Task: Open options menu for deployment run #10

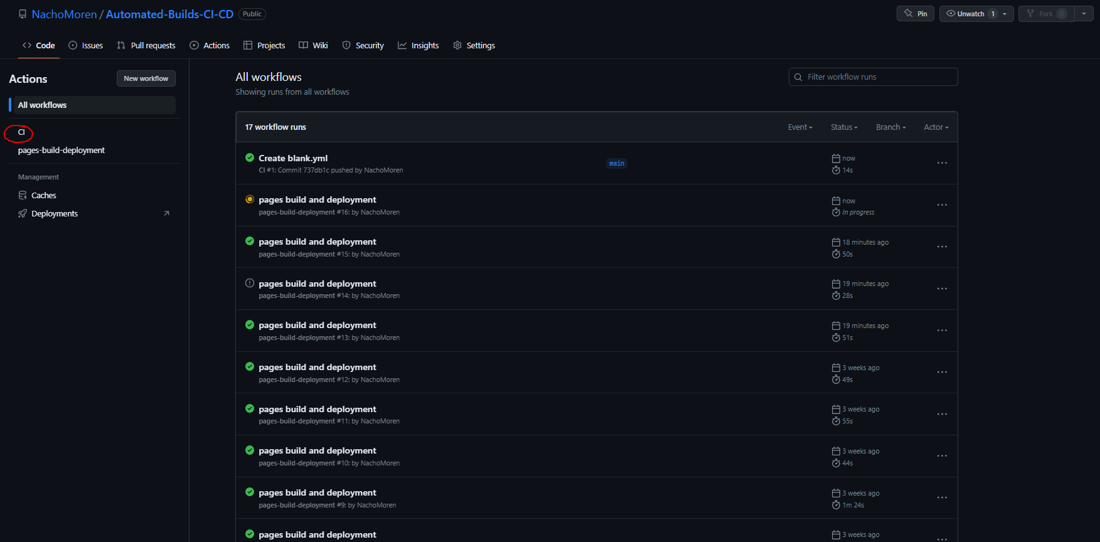Action: pyautogui.click(x=942, y=456)
